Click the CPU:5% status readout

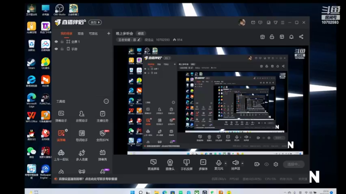tap(271, 179)
